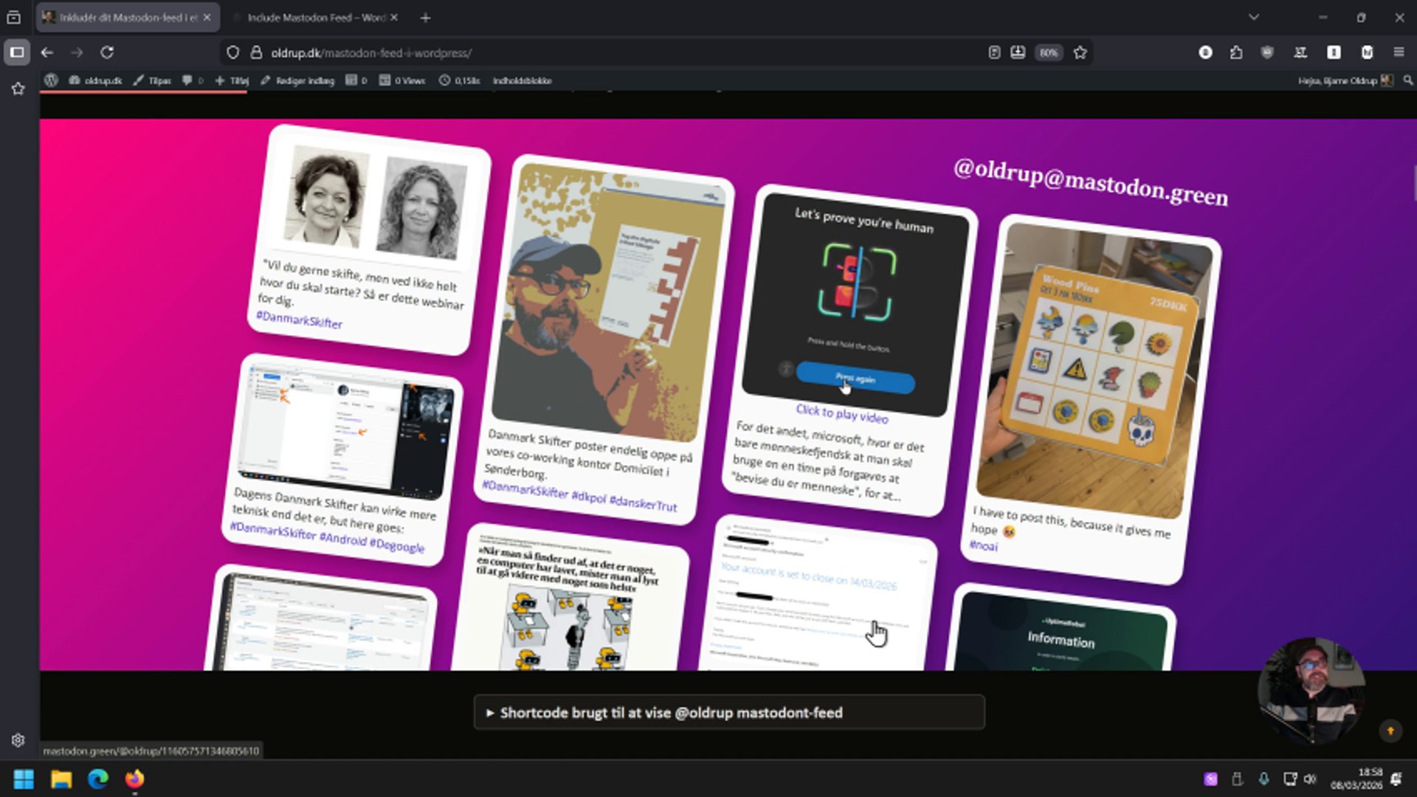Click Rediger indlæg to edit post
The height and width of the screenshot is (797, 1417).
(x=297, y=80)
